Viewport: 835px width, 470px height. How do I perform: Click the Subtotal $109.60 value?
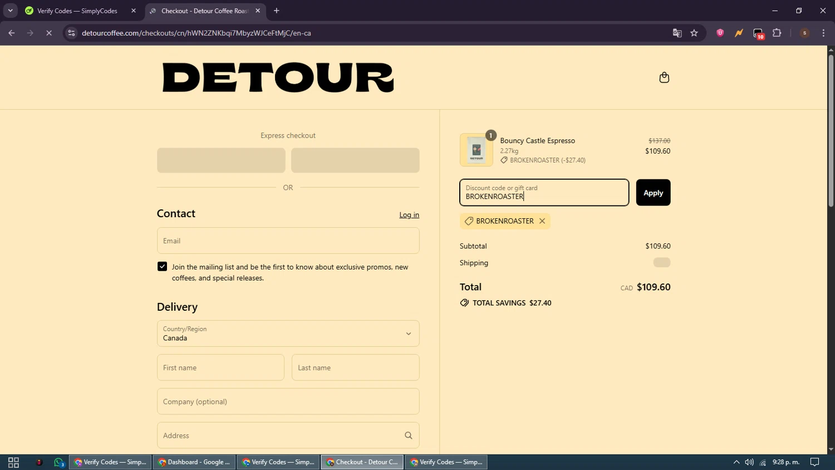[x=657, y=246]
